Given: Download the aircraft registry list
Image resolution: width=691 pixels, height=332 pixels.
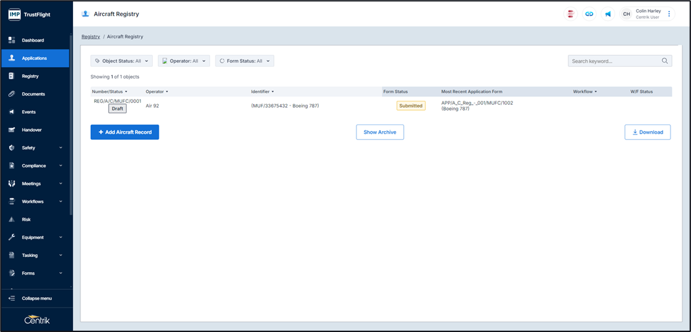Looking at the screenshot, I should 647,132.
